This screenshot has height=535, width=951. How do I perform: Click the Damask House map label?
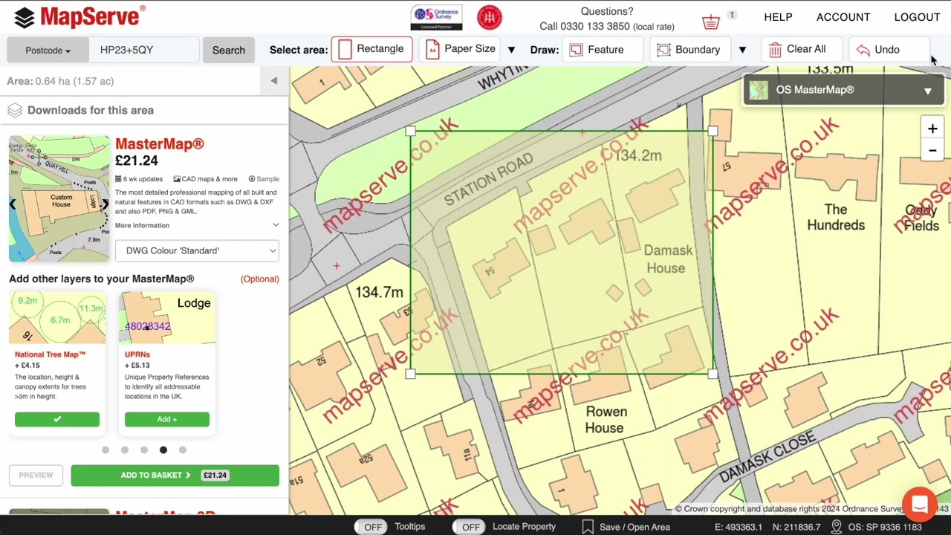point(667,259)
